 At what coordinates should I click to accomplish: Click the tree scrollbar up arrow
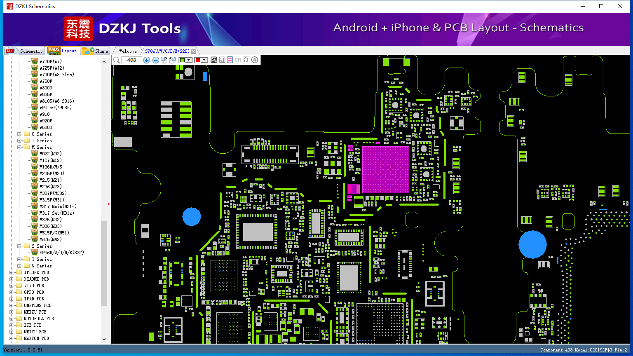pyautogui.click(x=104, y=61)
